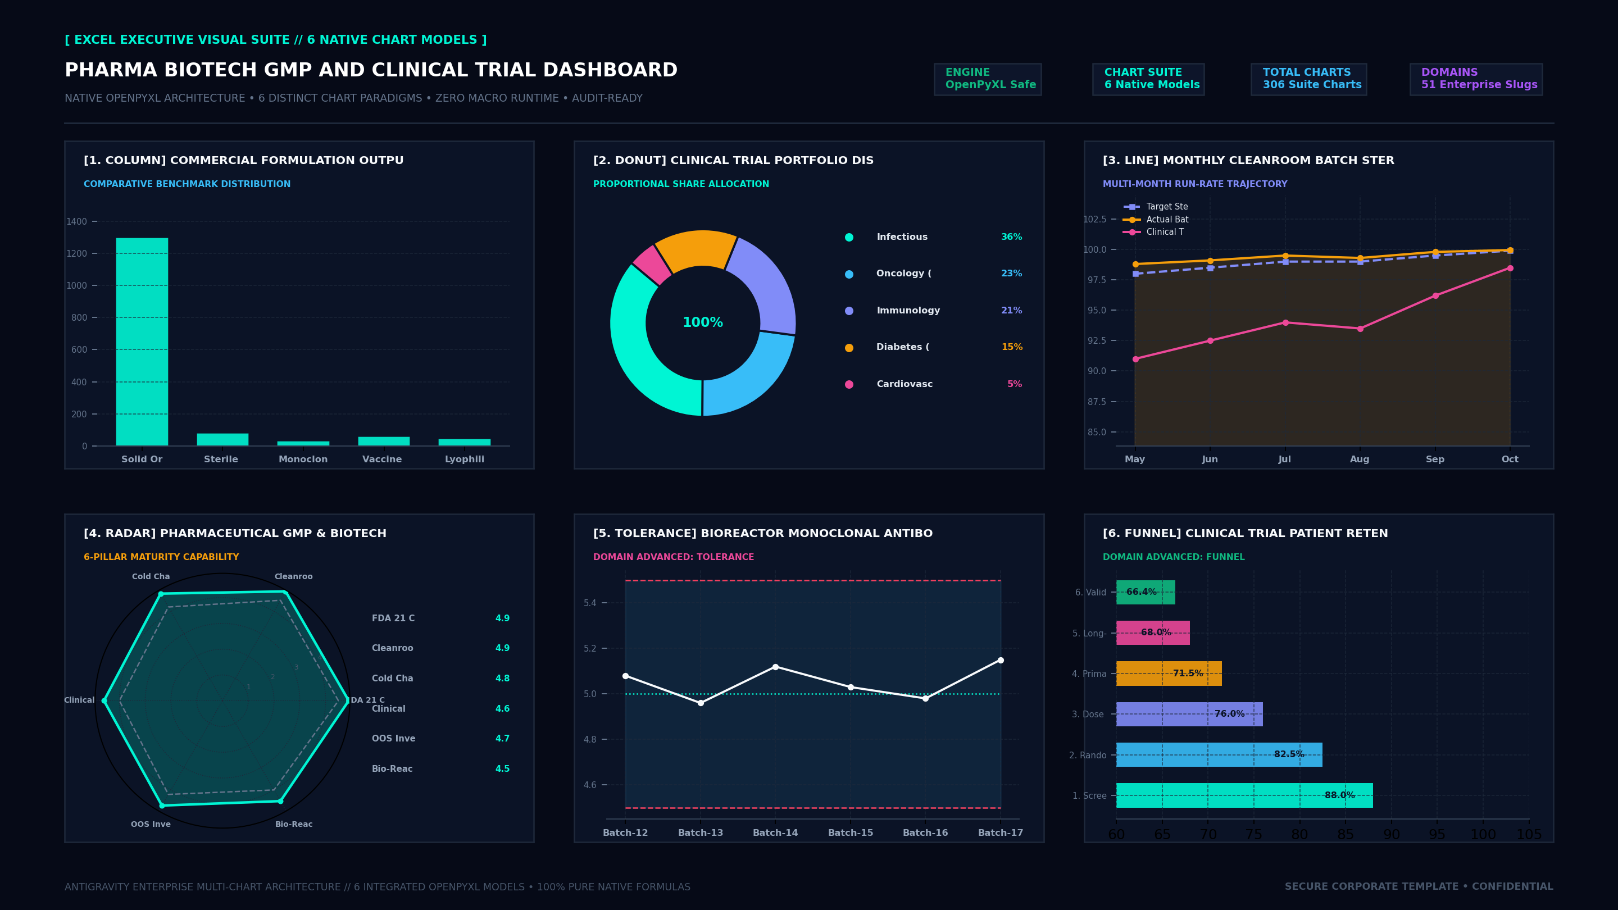Click the Actual Bat line legend marker
This screenshot has width=1618, height=910.
point(1132,220)
